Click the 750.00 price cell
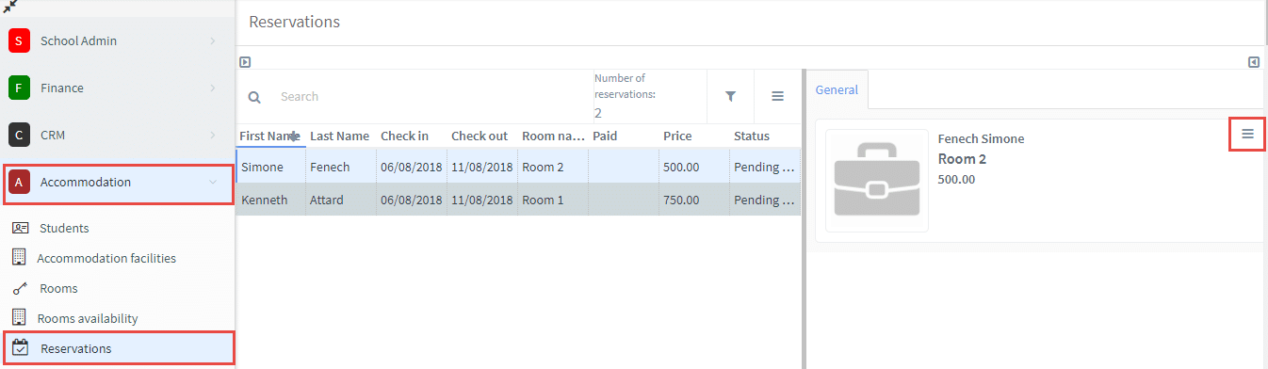 [x=694, y=201]
